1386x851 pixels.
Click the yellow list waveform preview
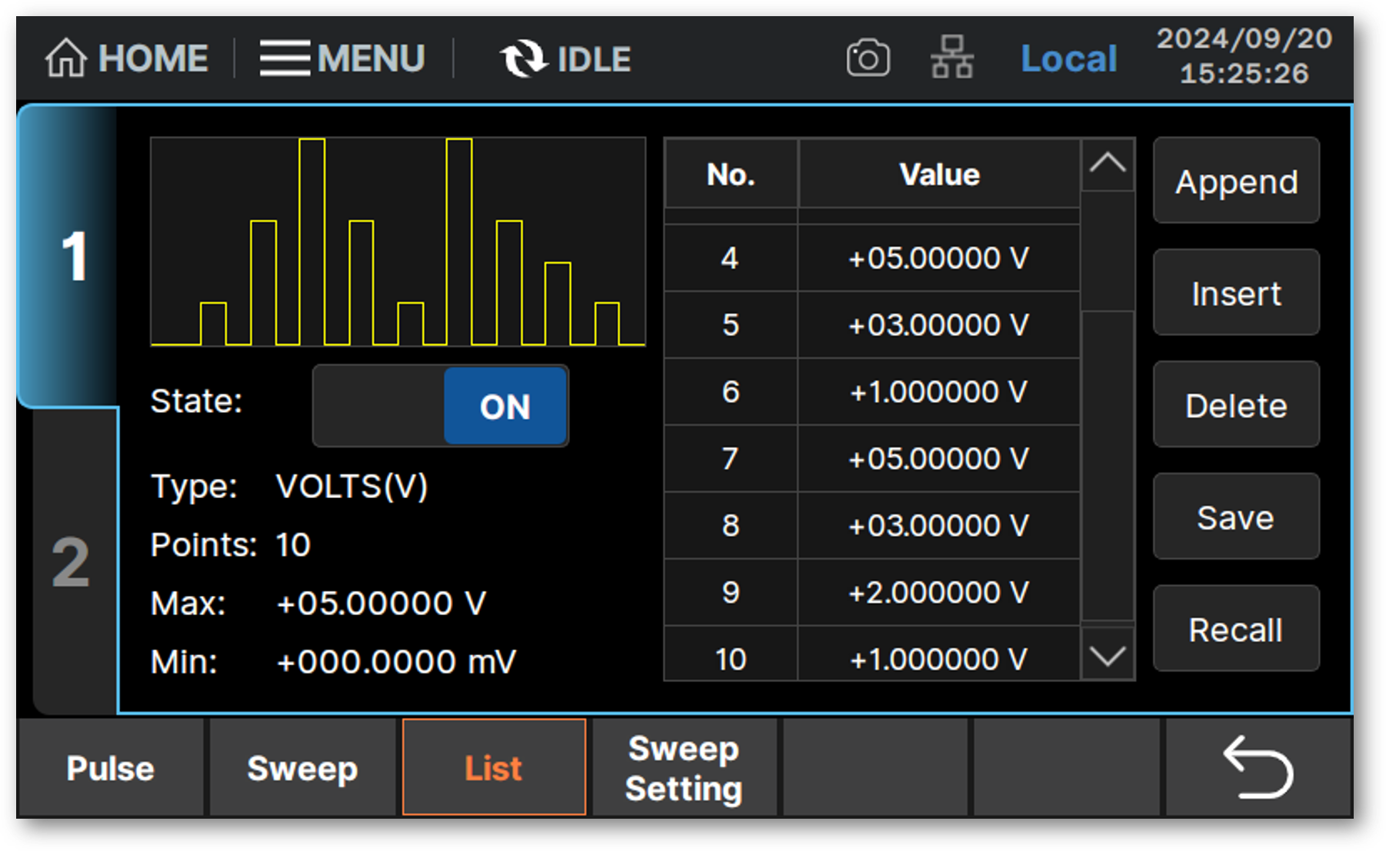click(398, 242)
